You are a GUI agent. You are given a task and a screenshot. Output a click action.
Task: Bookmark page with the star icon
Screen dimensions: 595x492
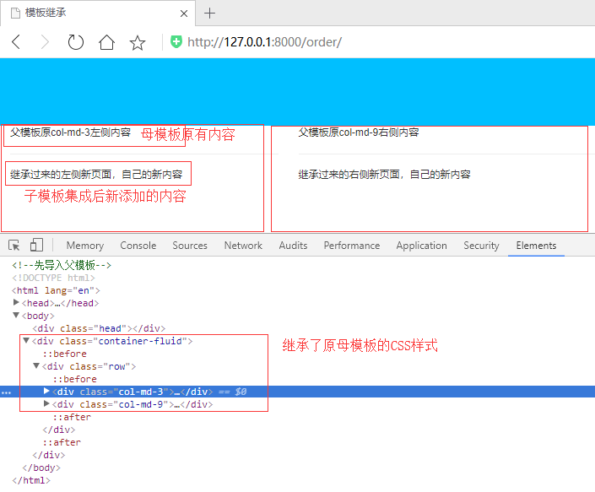click(x=138, y=42)
